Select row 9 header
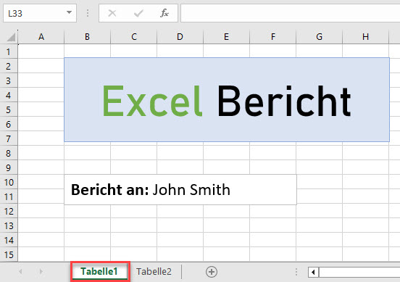This screenshot has height=282, width=400. 9,167
